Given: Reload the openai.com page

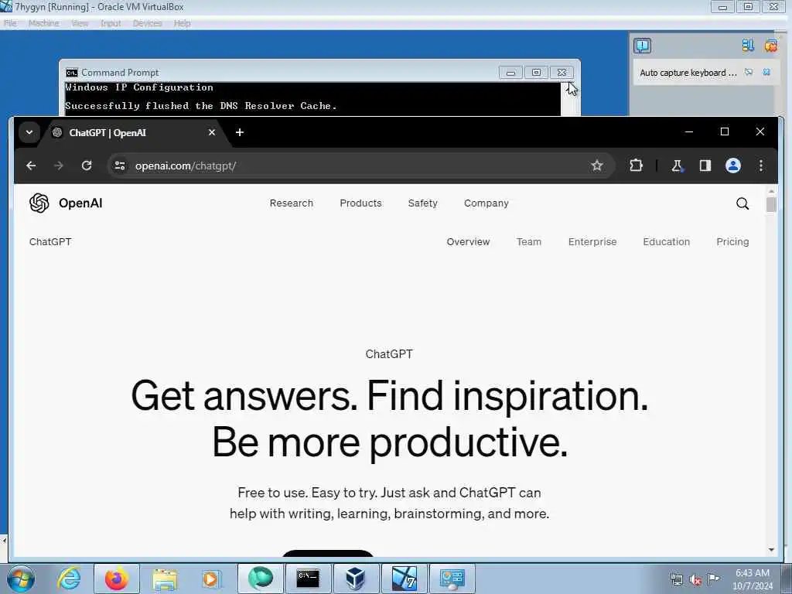Looking at the screenshot, I should 87,166.
